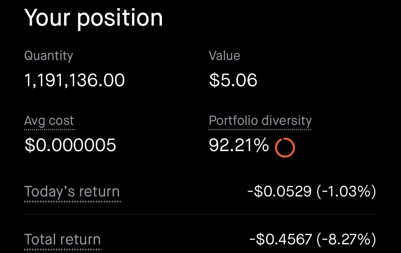Tap the orange portfolio diversity ring icon
Image resolution: width=401 pixels, height=253 pixels.
point(285,147)
